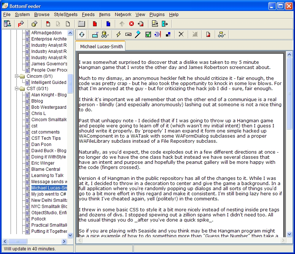Click the cyan printer icon
The height and width of the screenshot is (254, 295).
coord(95,34)
